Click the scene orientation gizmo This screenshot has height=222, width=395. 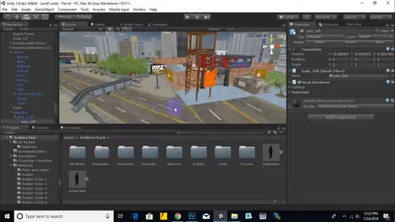272,46
